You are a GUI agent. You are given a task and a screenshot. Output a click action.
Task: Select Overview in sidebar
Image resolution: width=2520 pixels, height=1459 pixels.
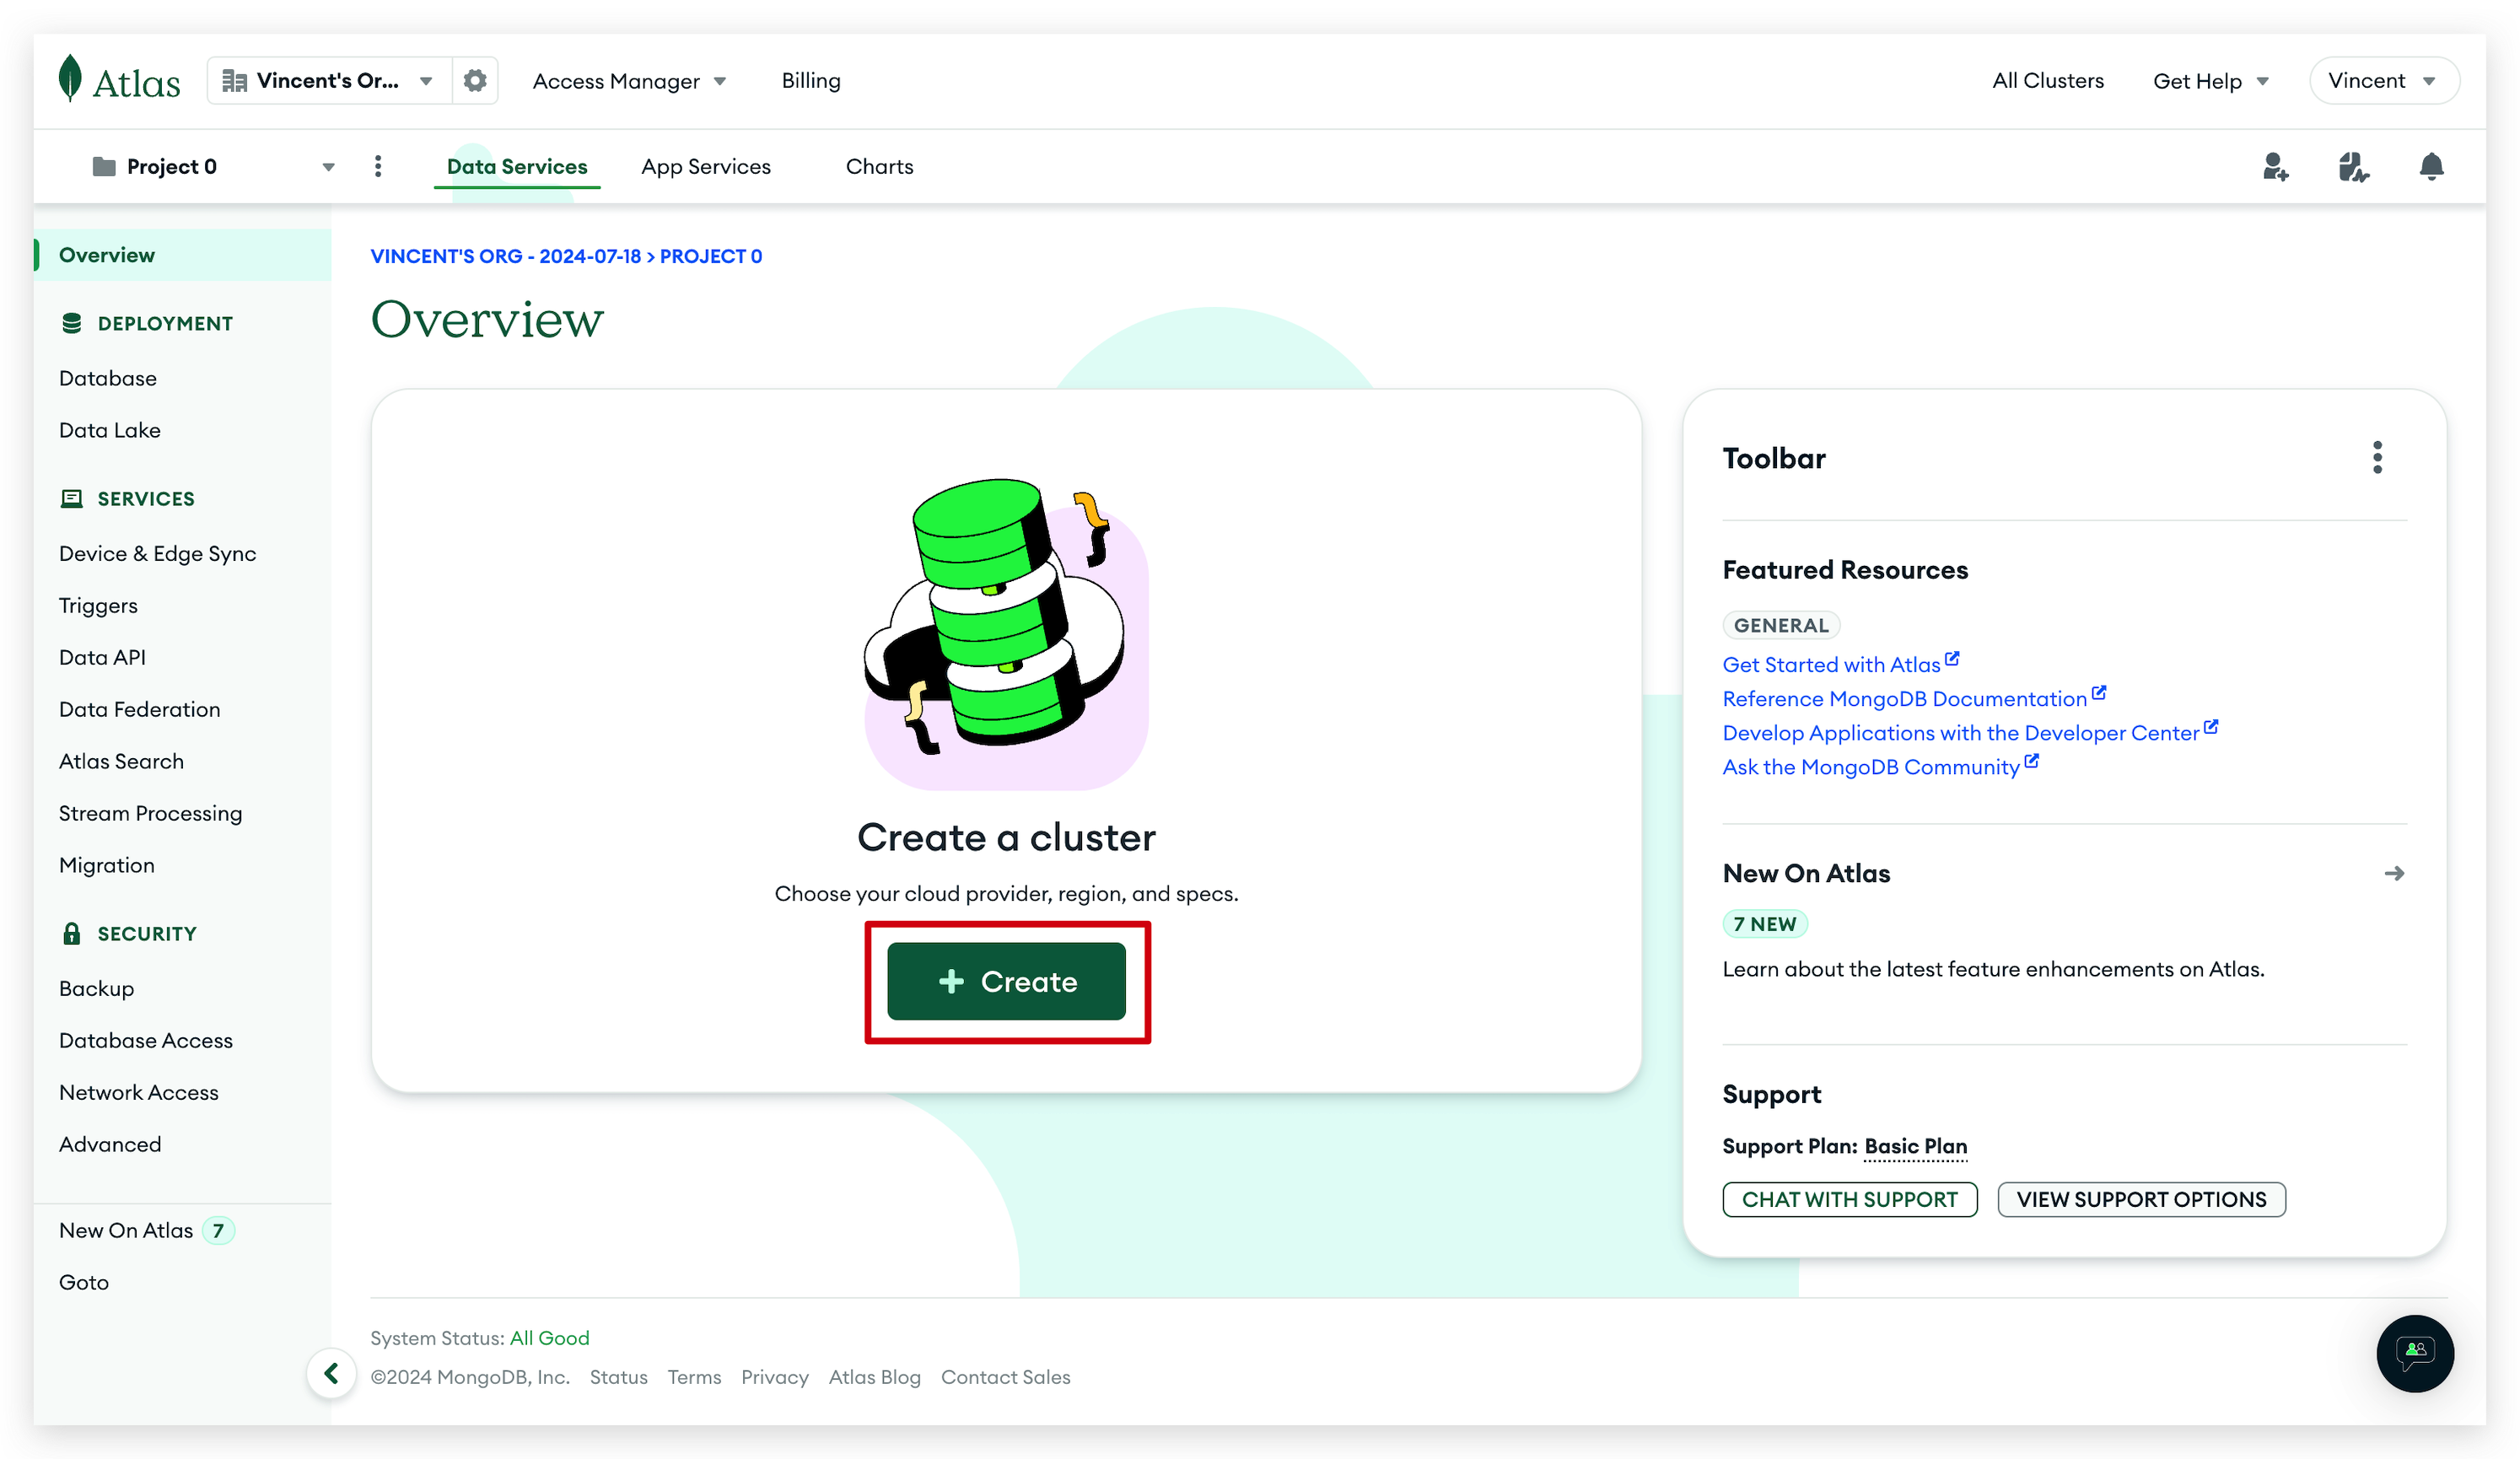pos(183,254)
